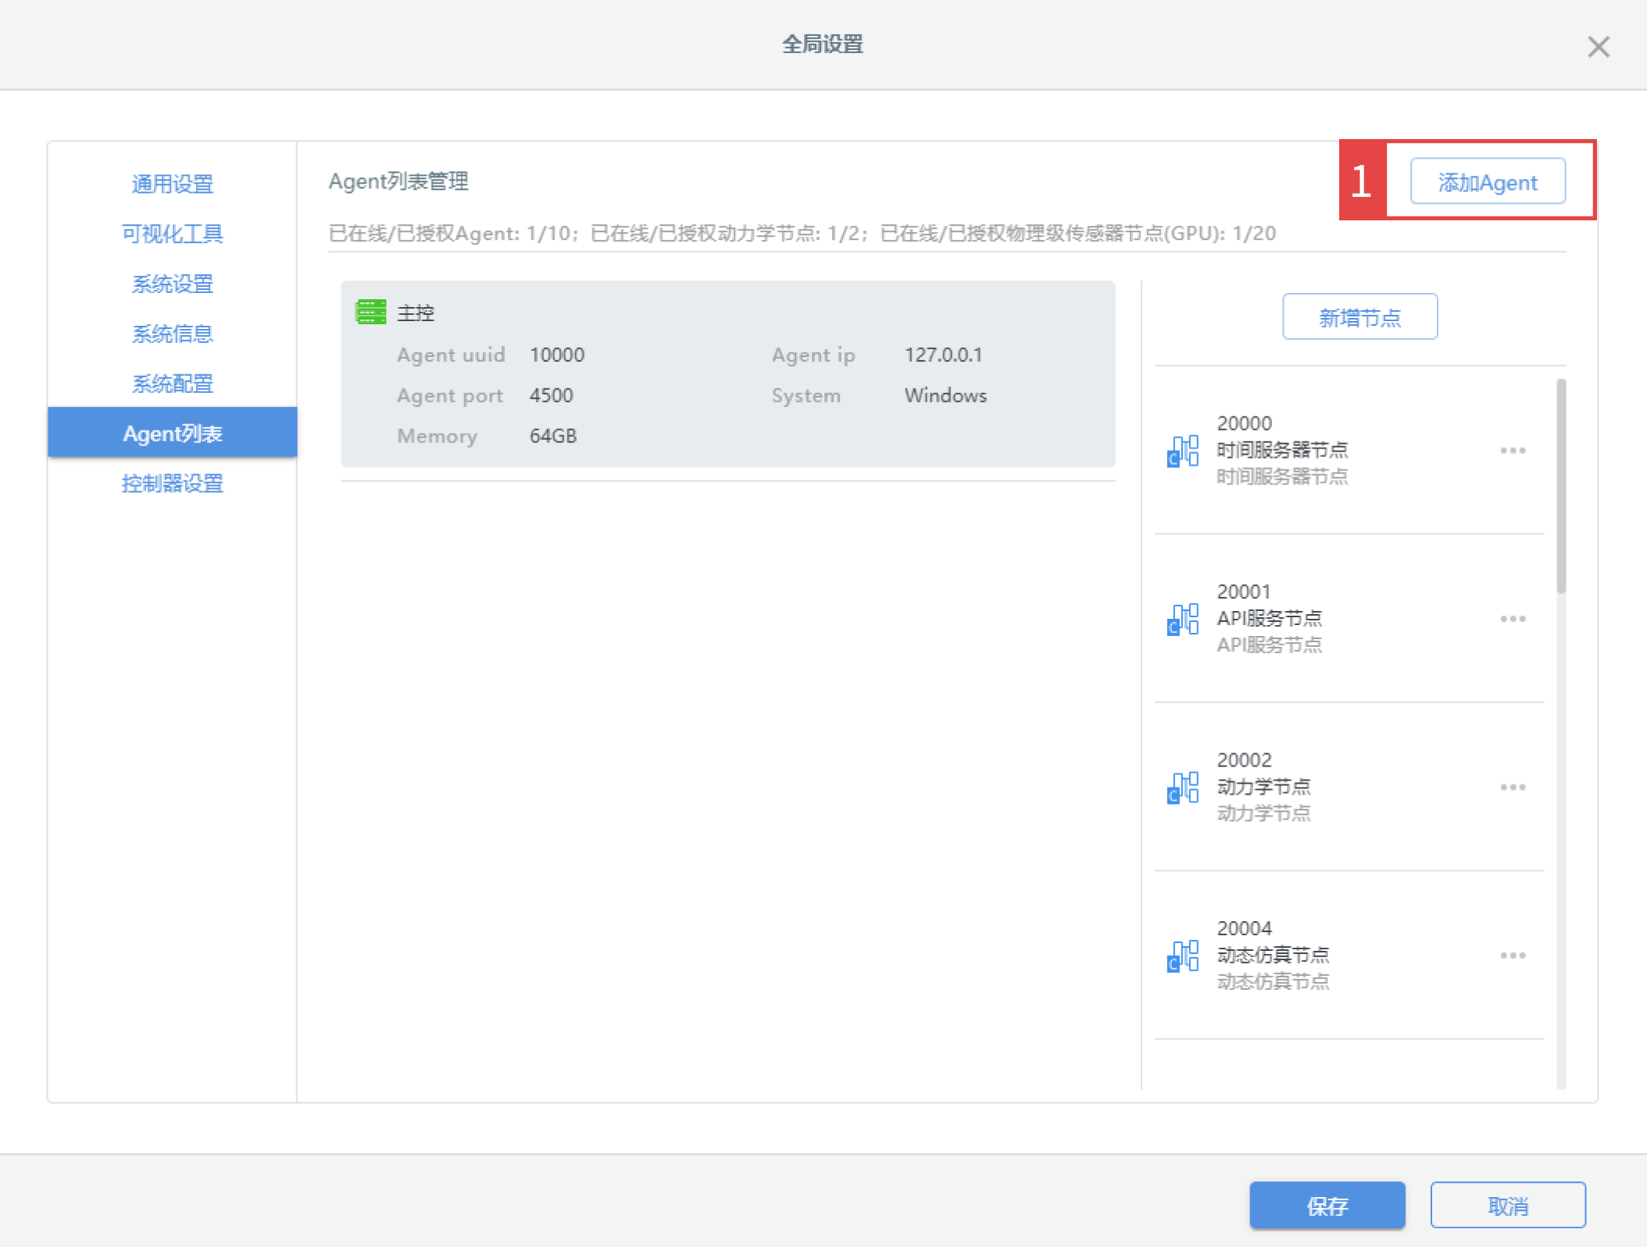Click the node ID 20002
The width and height of the screenshot is (1647, 1247).
[1245, 759]
